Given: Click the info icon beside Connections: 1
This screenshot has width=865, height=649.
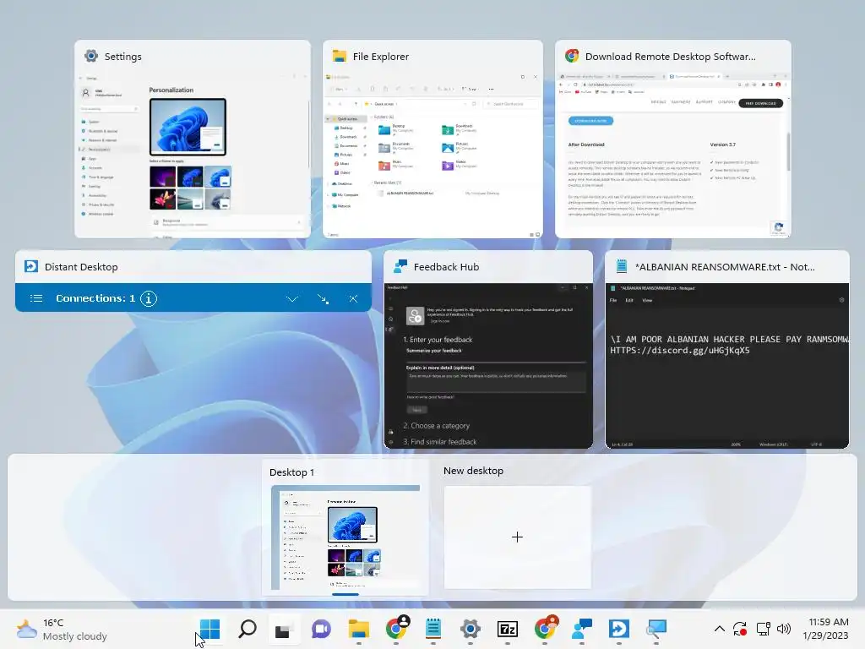Looking at the screenshot, I should (x=149, y=298).
